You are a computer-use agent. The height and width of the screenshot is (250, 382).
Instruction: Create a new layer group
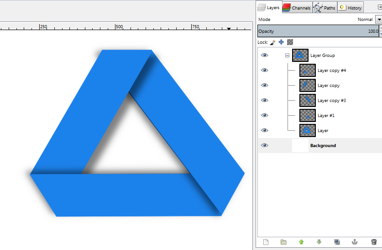(x=283, y=242)
